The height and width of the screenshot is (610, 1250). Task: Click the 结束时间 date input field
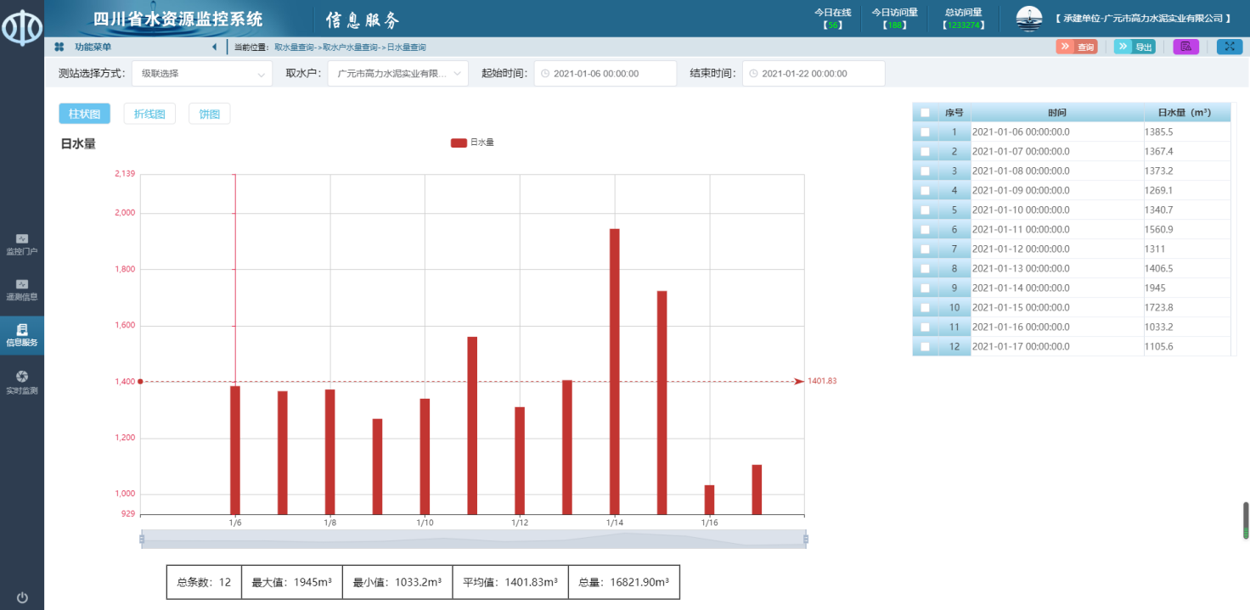[x=813, y=74]
